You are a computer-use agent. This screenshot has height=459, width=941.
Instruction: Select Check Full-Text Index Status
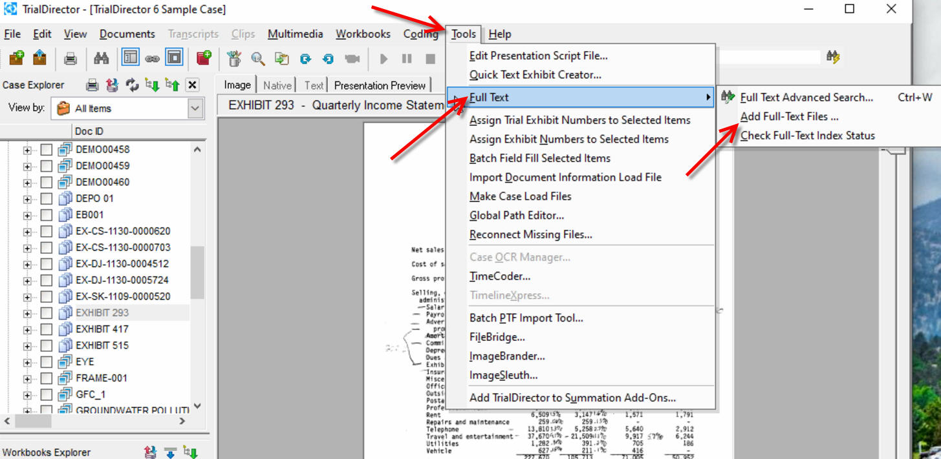(807, 136)
